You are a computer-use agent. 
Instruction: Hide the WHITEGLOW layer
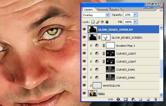(x=84, y=85)
